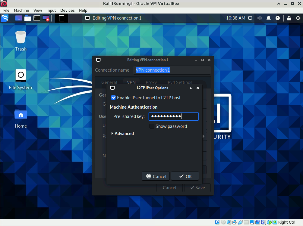This screenshot has width=303, height=226.
Task: Open the View menu
Action: tap(38, 11)
